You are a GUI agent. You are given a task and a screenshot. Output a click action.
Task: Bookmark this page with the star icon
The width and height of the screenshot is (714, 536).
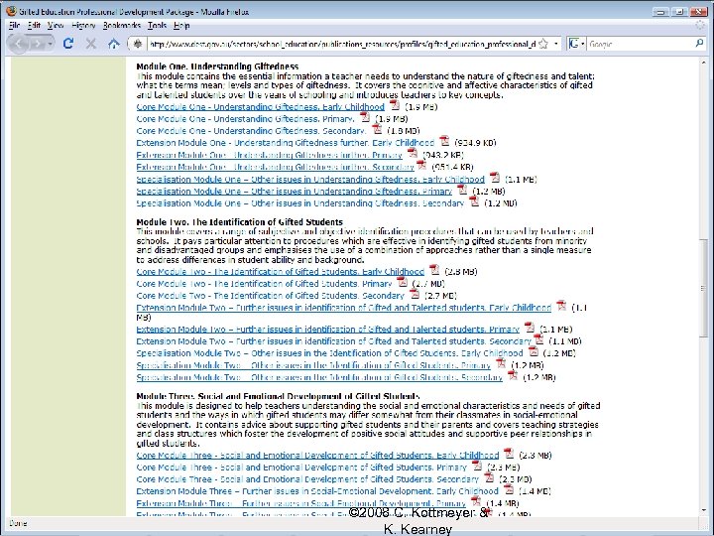(543, 44)
